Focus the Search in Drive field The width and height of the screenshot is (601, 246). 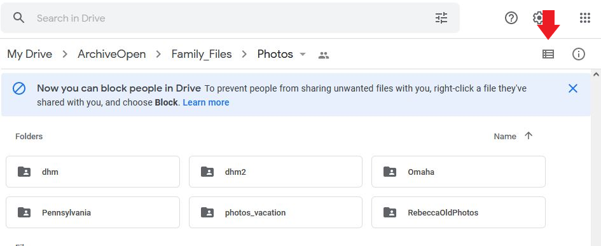point(230,18)
